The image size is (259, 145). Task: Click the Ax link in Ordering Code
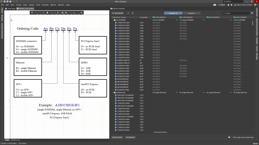coord(45,29)
